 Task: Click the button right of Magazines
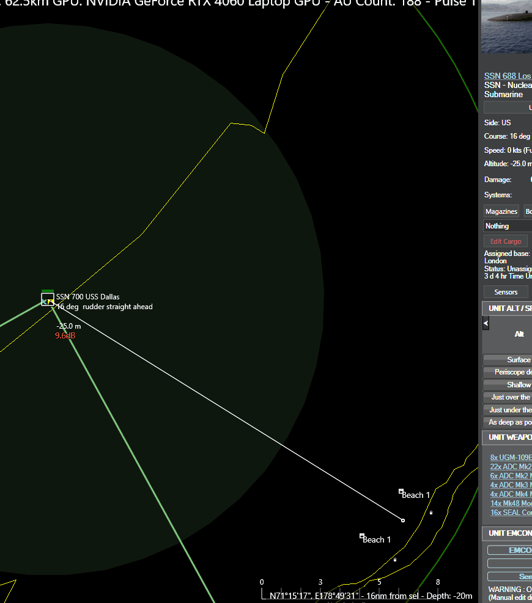(x=528, y=211)
